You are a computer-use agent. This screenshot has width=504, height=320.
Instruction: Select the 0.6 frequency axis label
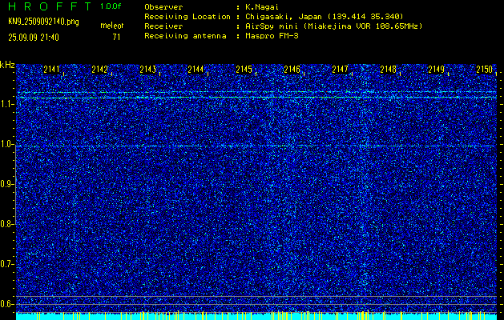tap(6, 304)
